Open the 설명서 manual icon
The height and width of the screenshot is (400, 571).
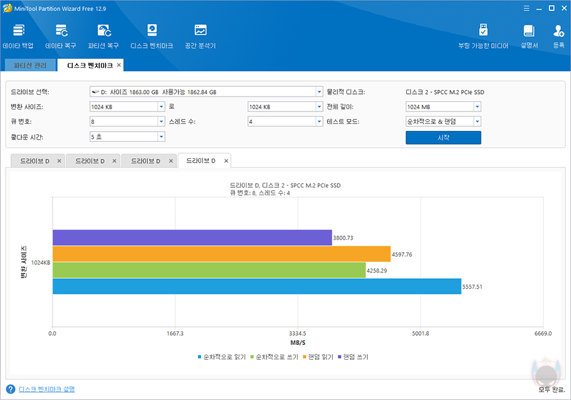click(529, 36)
